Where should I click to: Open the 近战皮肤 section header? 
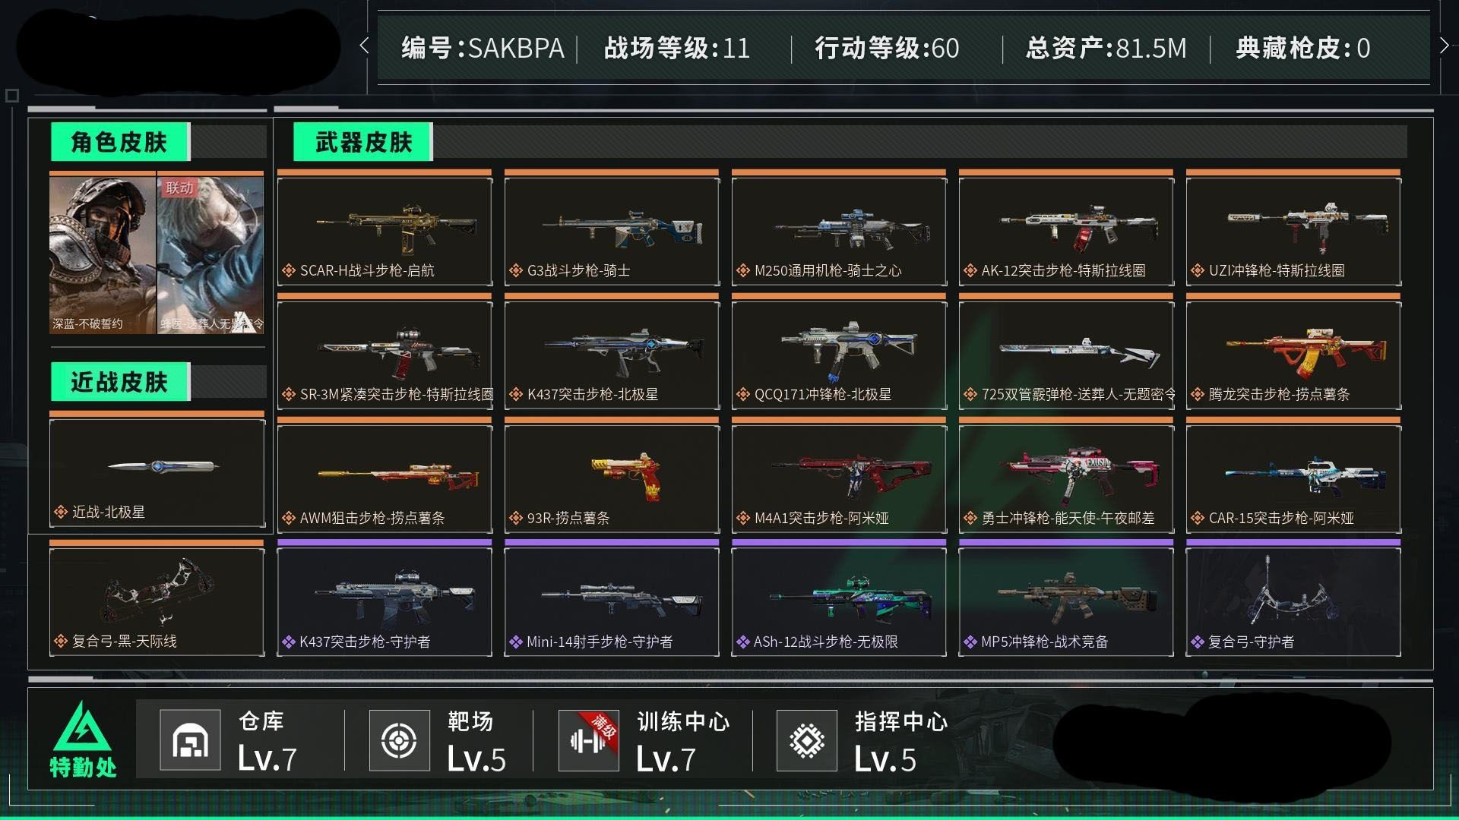coord(119,382)
